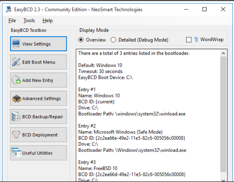This screenshot has height=182, width=234.
Task: Click the 'Name: Windows 10' line
Action: click(99, 96)
